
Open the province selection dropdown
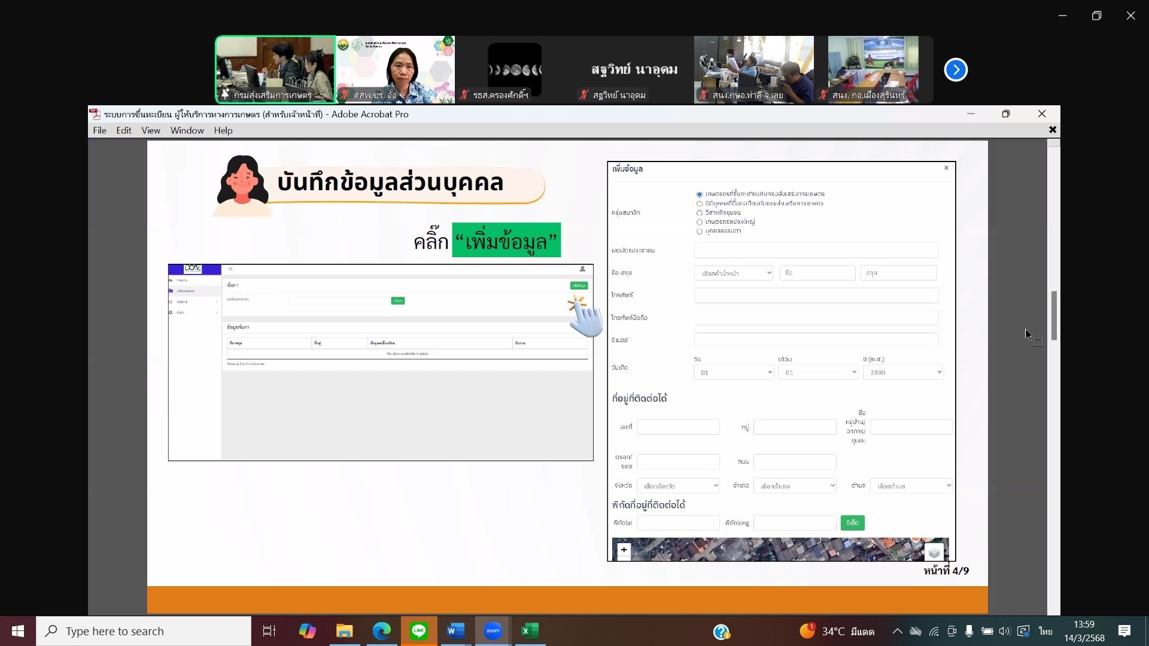[x=678, y=486]
